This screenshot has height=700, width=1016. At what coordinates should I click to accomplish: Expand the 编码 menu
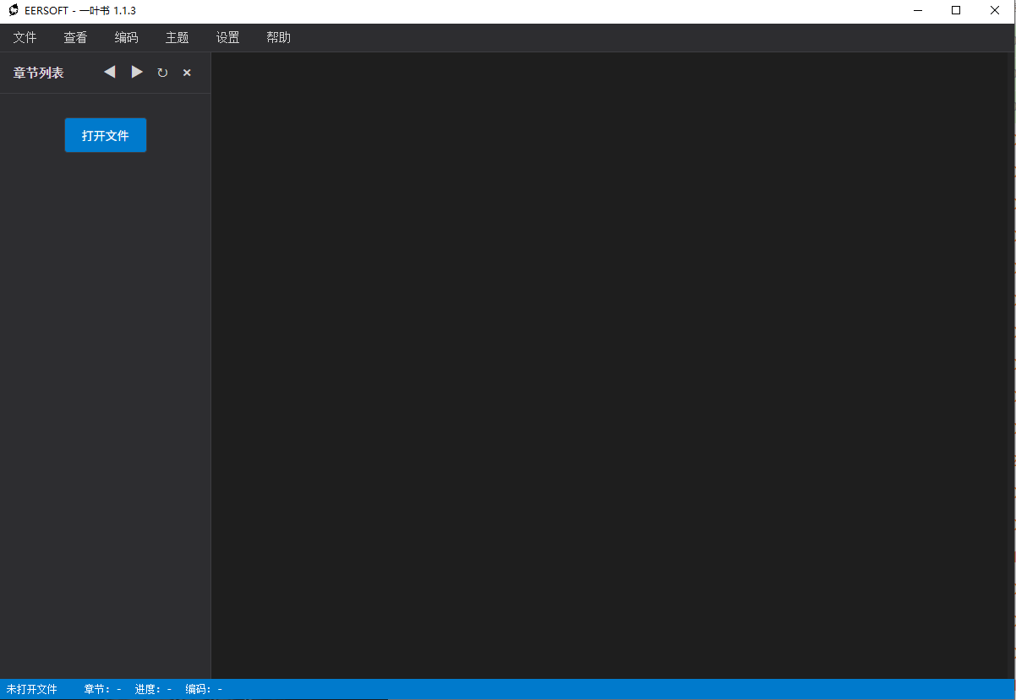coord(126,37)
